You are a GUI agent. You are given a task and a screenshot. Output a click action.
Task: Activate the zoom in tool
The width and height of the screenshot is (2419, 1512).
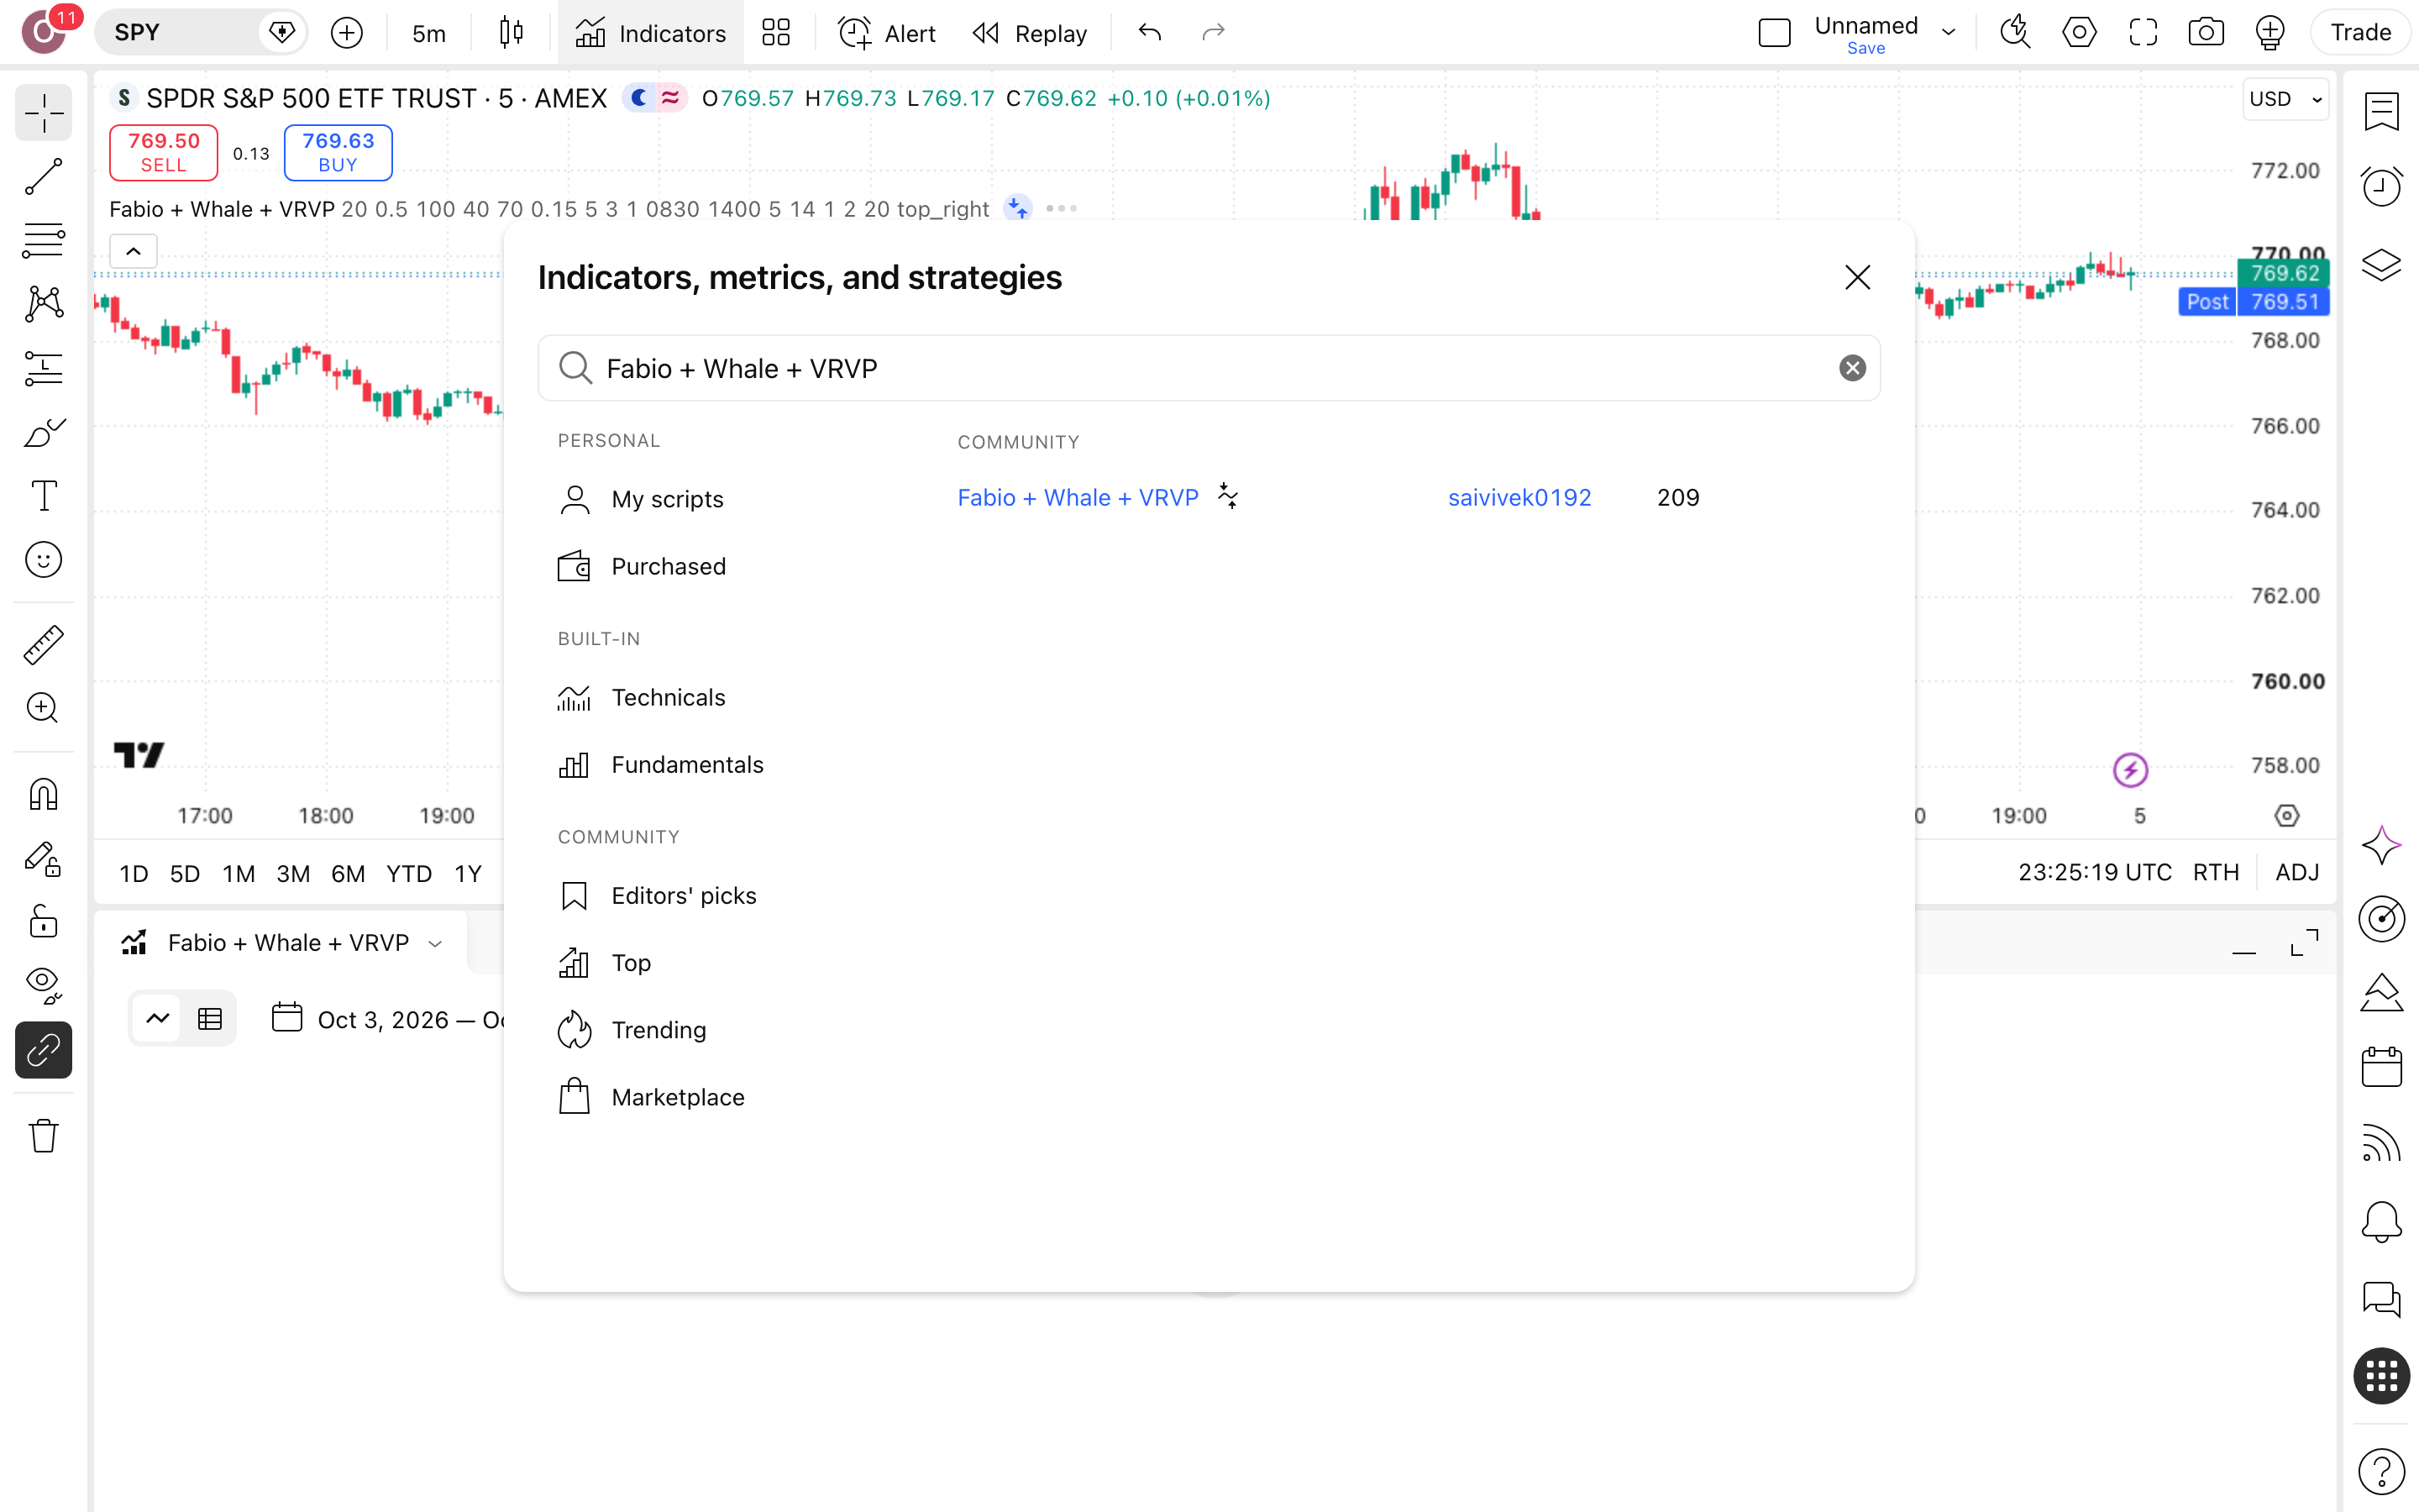(43, 708)
